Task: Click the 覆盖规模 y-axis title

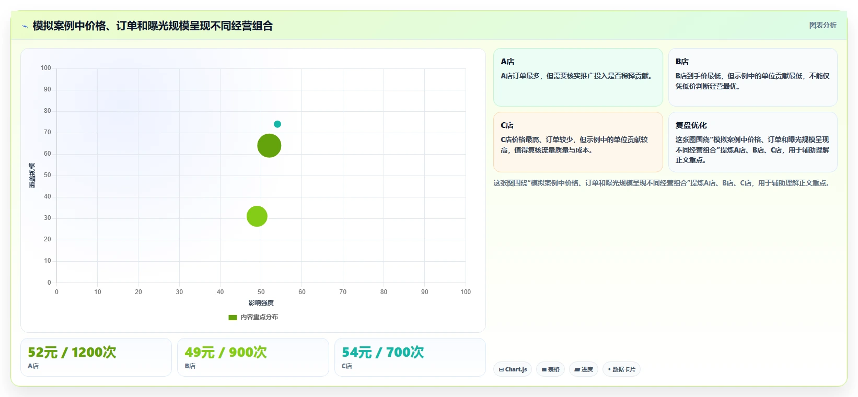Action: pyautogui.click(x=32, y=176)
